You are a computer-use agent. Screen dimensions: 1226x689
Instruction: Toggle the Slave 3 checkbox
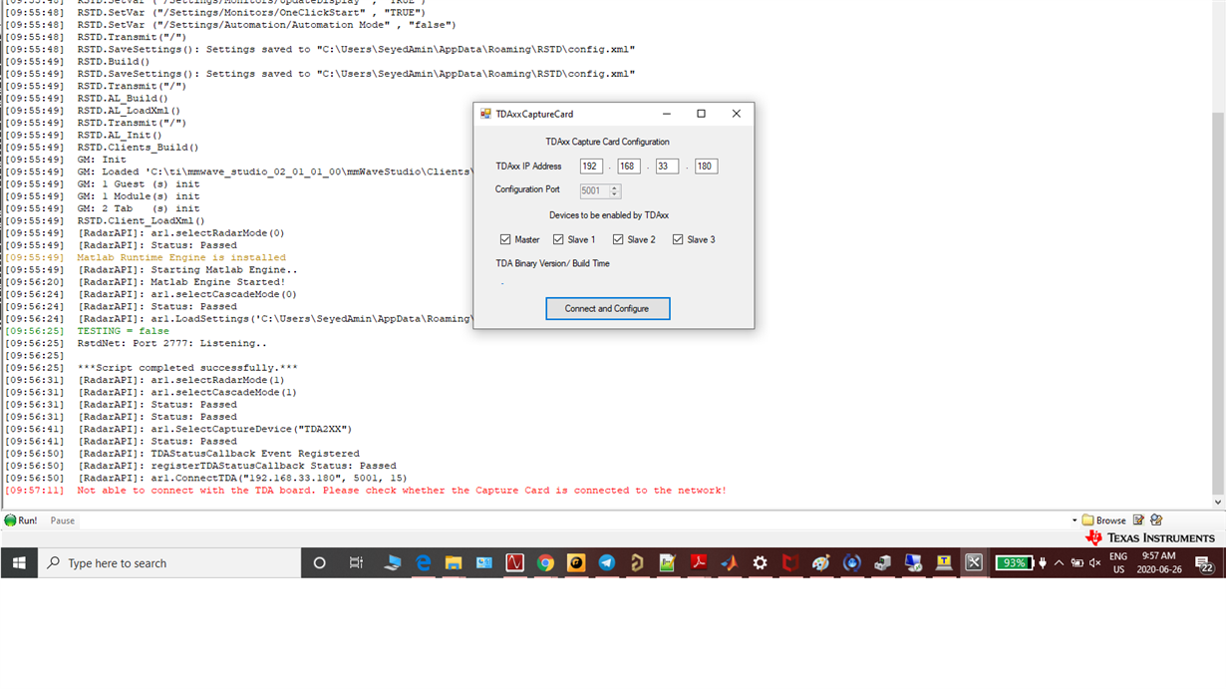point(678,239)
